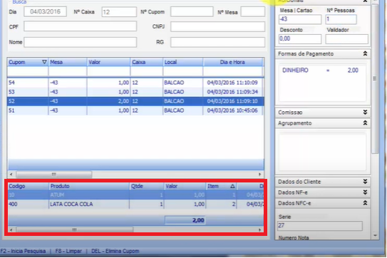Click the Validador field

(x=347, y=39)
